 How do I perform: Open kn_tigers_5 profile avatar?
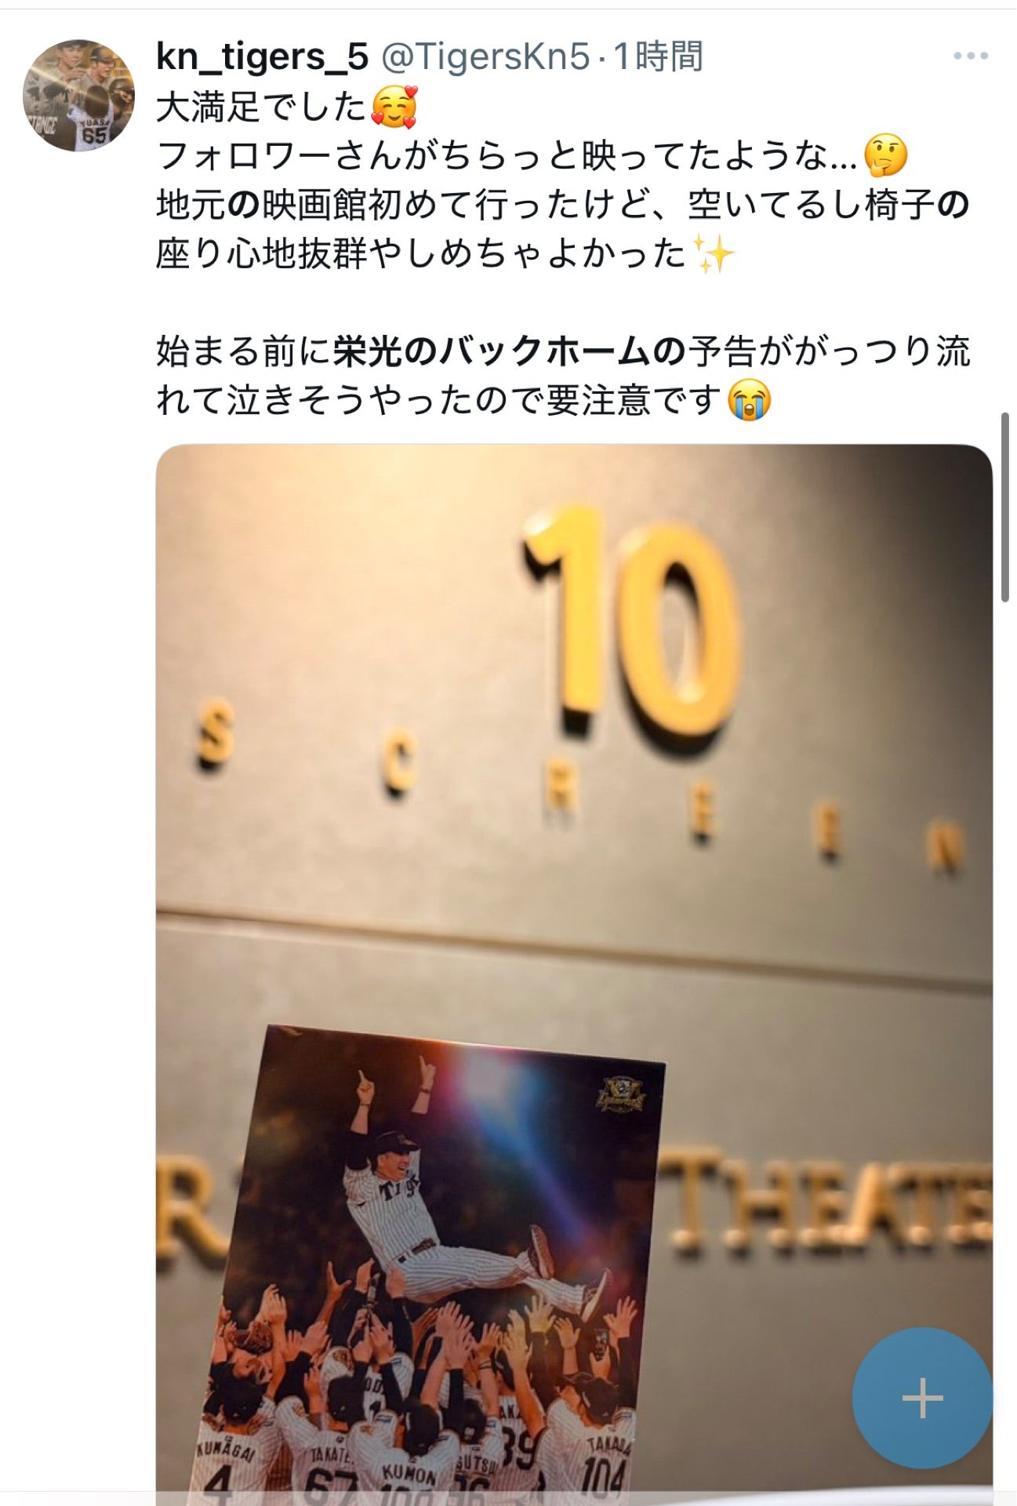tap(78, 95)
